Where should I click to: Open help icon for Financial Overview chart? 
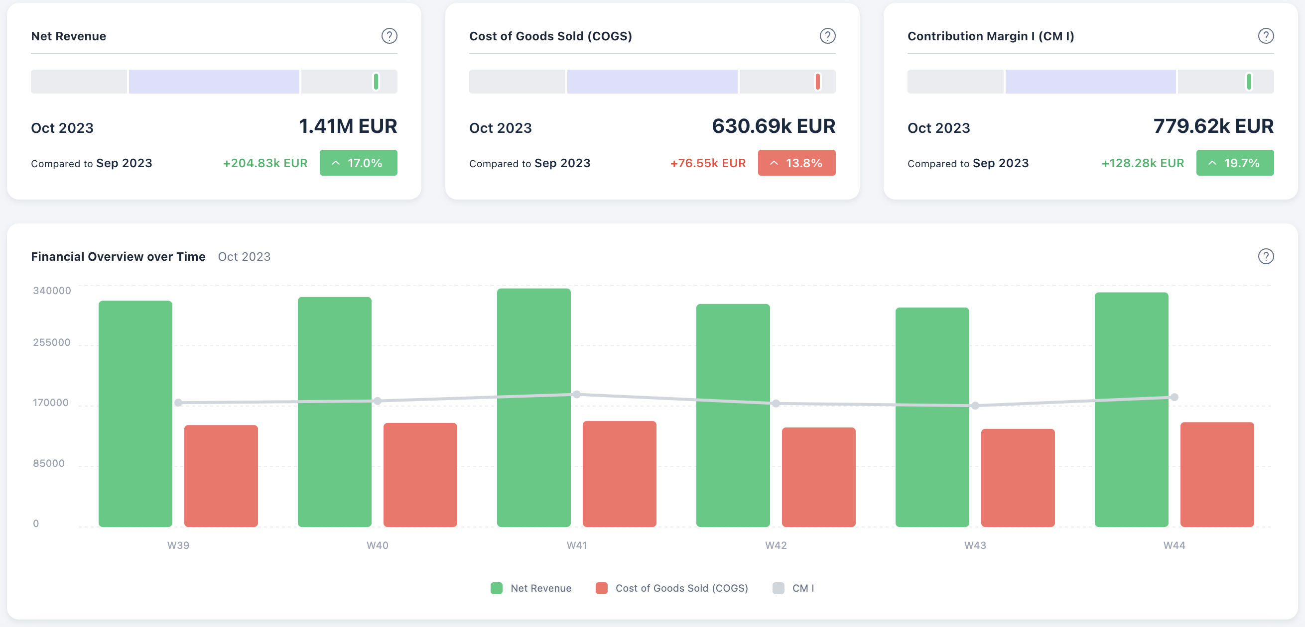[1266, 257]
